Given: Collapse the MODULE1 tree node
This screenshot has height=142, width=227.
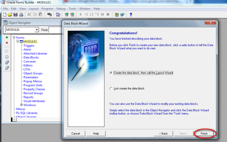Looking at the screenshot, I should [18, 41].
